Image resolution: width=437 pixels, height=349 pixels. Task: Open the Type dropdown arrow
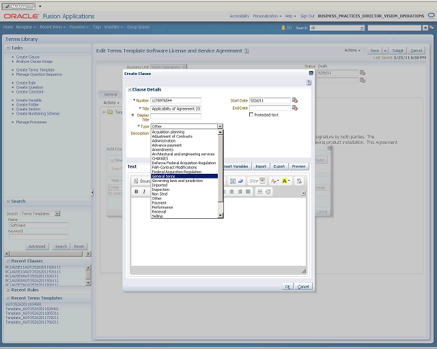(x=220, y=126)
